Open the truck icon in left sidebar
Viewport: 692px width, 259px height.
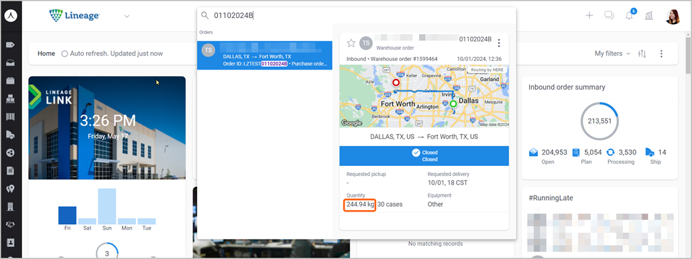(x=11, y=135)
